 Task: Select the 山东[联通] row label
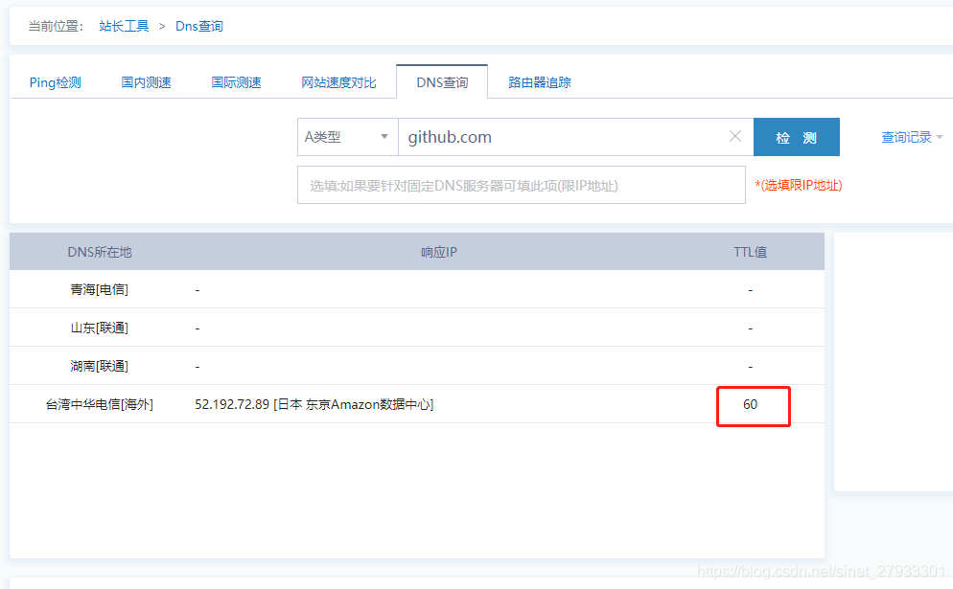click(x=99, y=328)
